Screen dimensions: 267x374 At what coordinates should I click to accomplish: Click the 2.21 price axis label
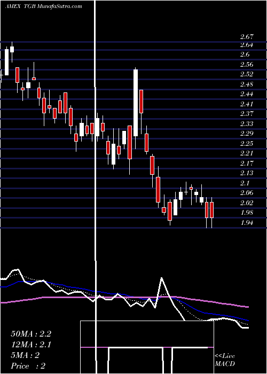tap(247, 153)
